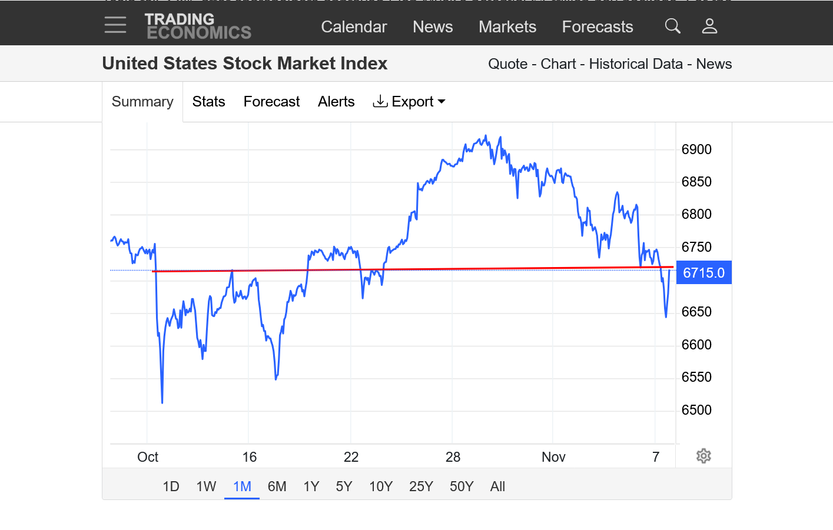Select the Alerts tab
This screenshot has height=530, width=833.
[x=336, y=102]
